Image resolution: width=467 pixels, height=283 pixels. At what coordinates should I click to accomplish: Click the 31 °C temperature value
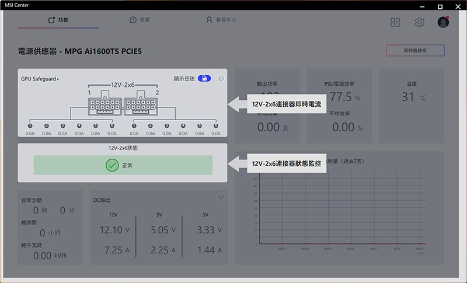point(414,97)
